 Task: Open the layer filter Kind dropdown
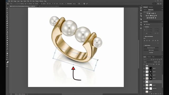tap(147, 60)
